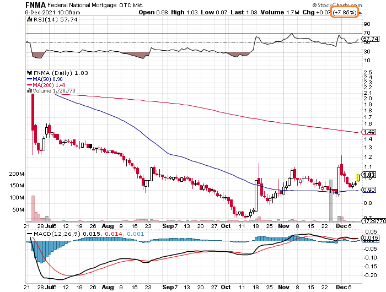
Task: Click the 0.015 MACD value tag on the axis
Action: (x=371, y=237)
